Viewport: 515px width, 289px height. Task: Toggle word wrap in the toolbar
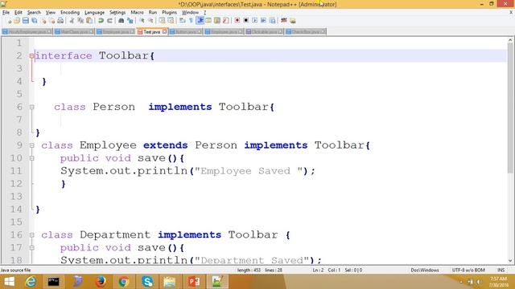tap(183, 21)
